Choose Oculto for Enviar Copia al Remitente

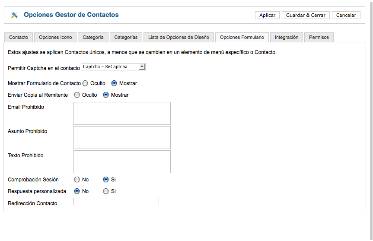click(x=77, y=95)
